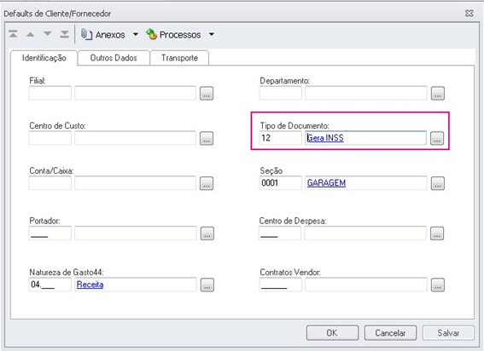484x351 pixels.
Task: Click the Tipo de Documento code field with 12
Action: (281, 138)
